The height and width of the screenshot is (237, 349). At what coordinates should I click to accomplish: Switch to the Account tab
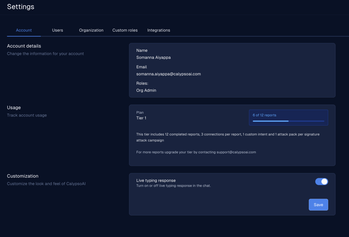(x=23, y=30)
